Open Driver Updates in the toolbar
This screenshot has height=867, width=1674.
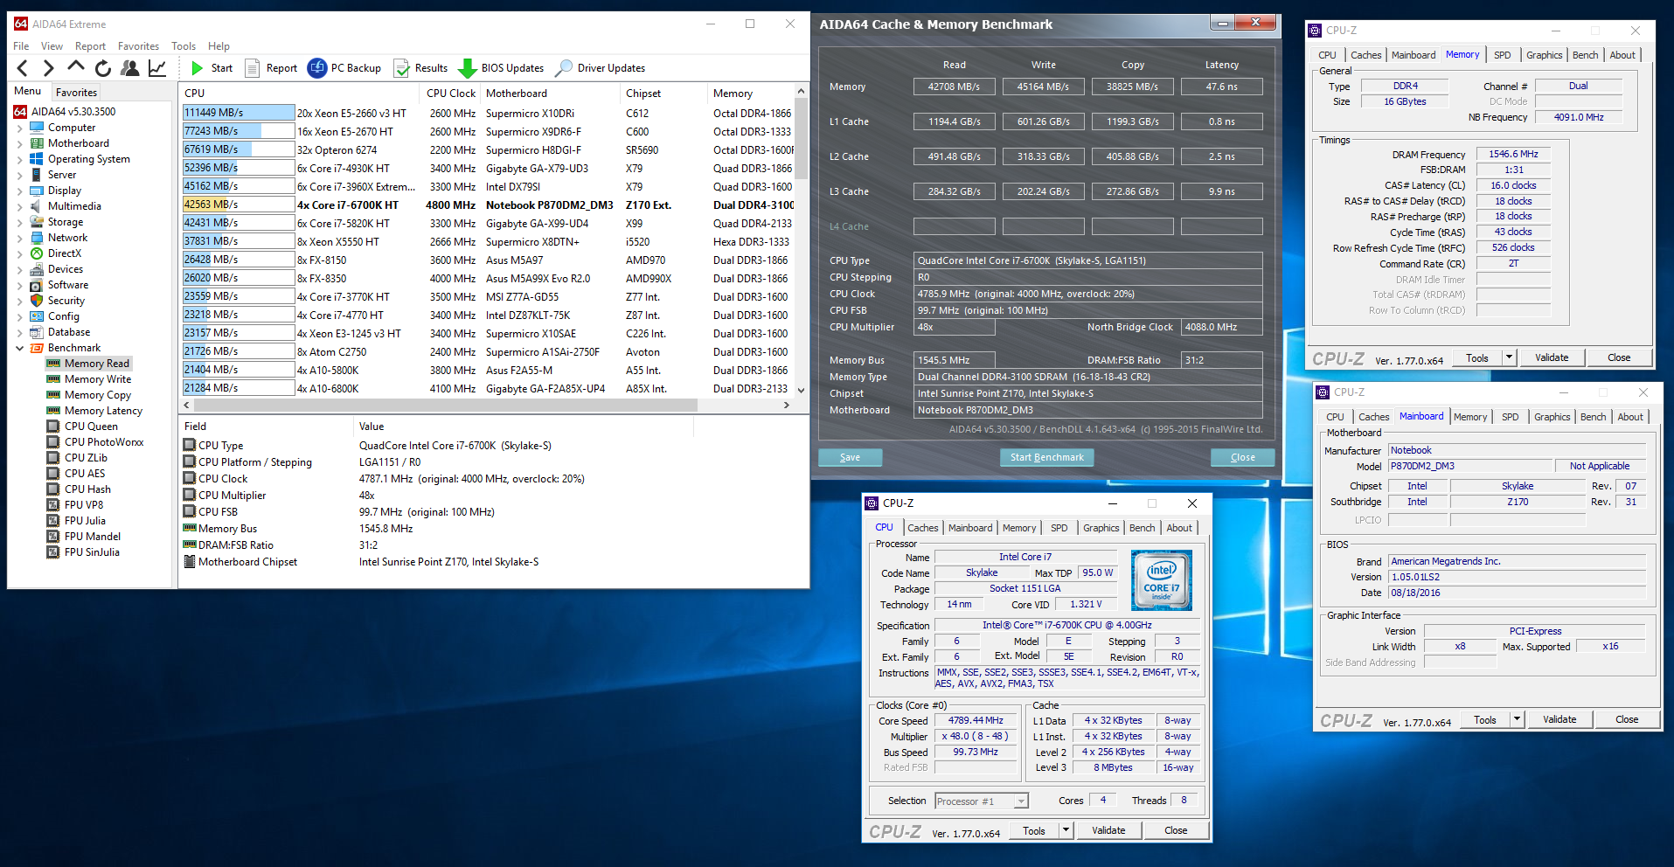pos(601,68)
